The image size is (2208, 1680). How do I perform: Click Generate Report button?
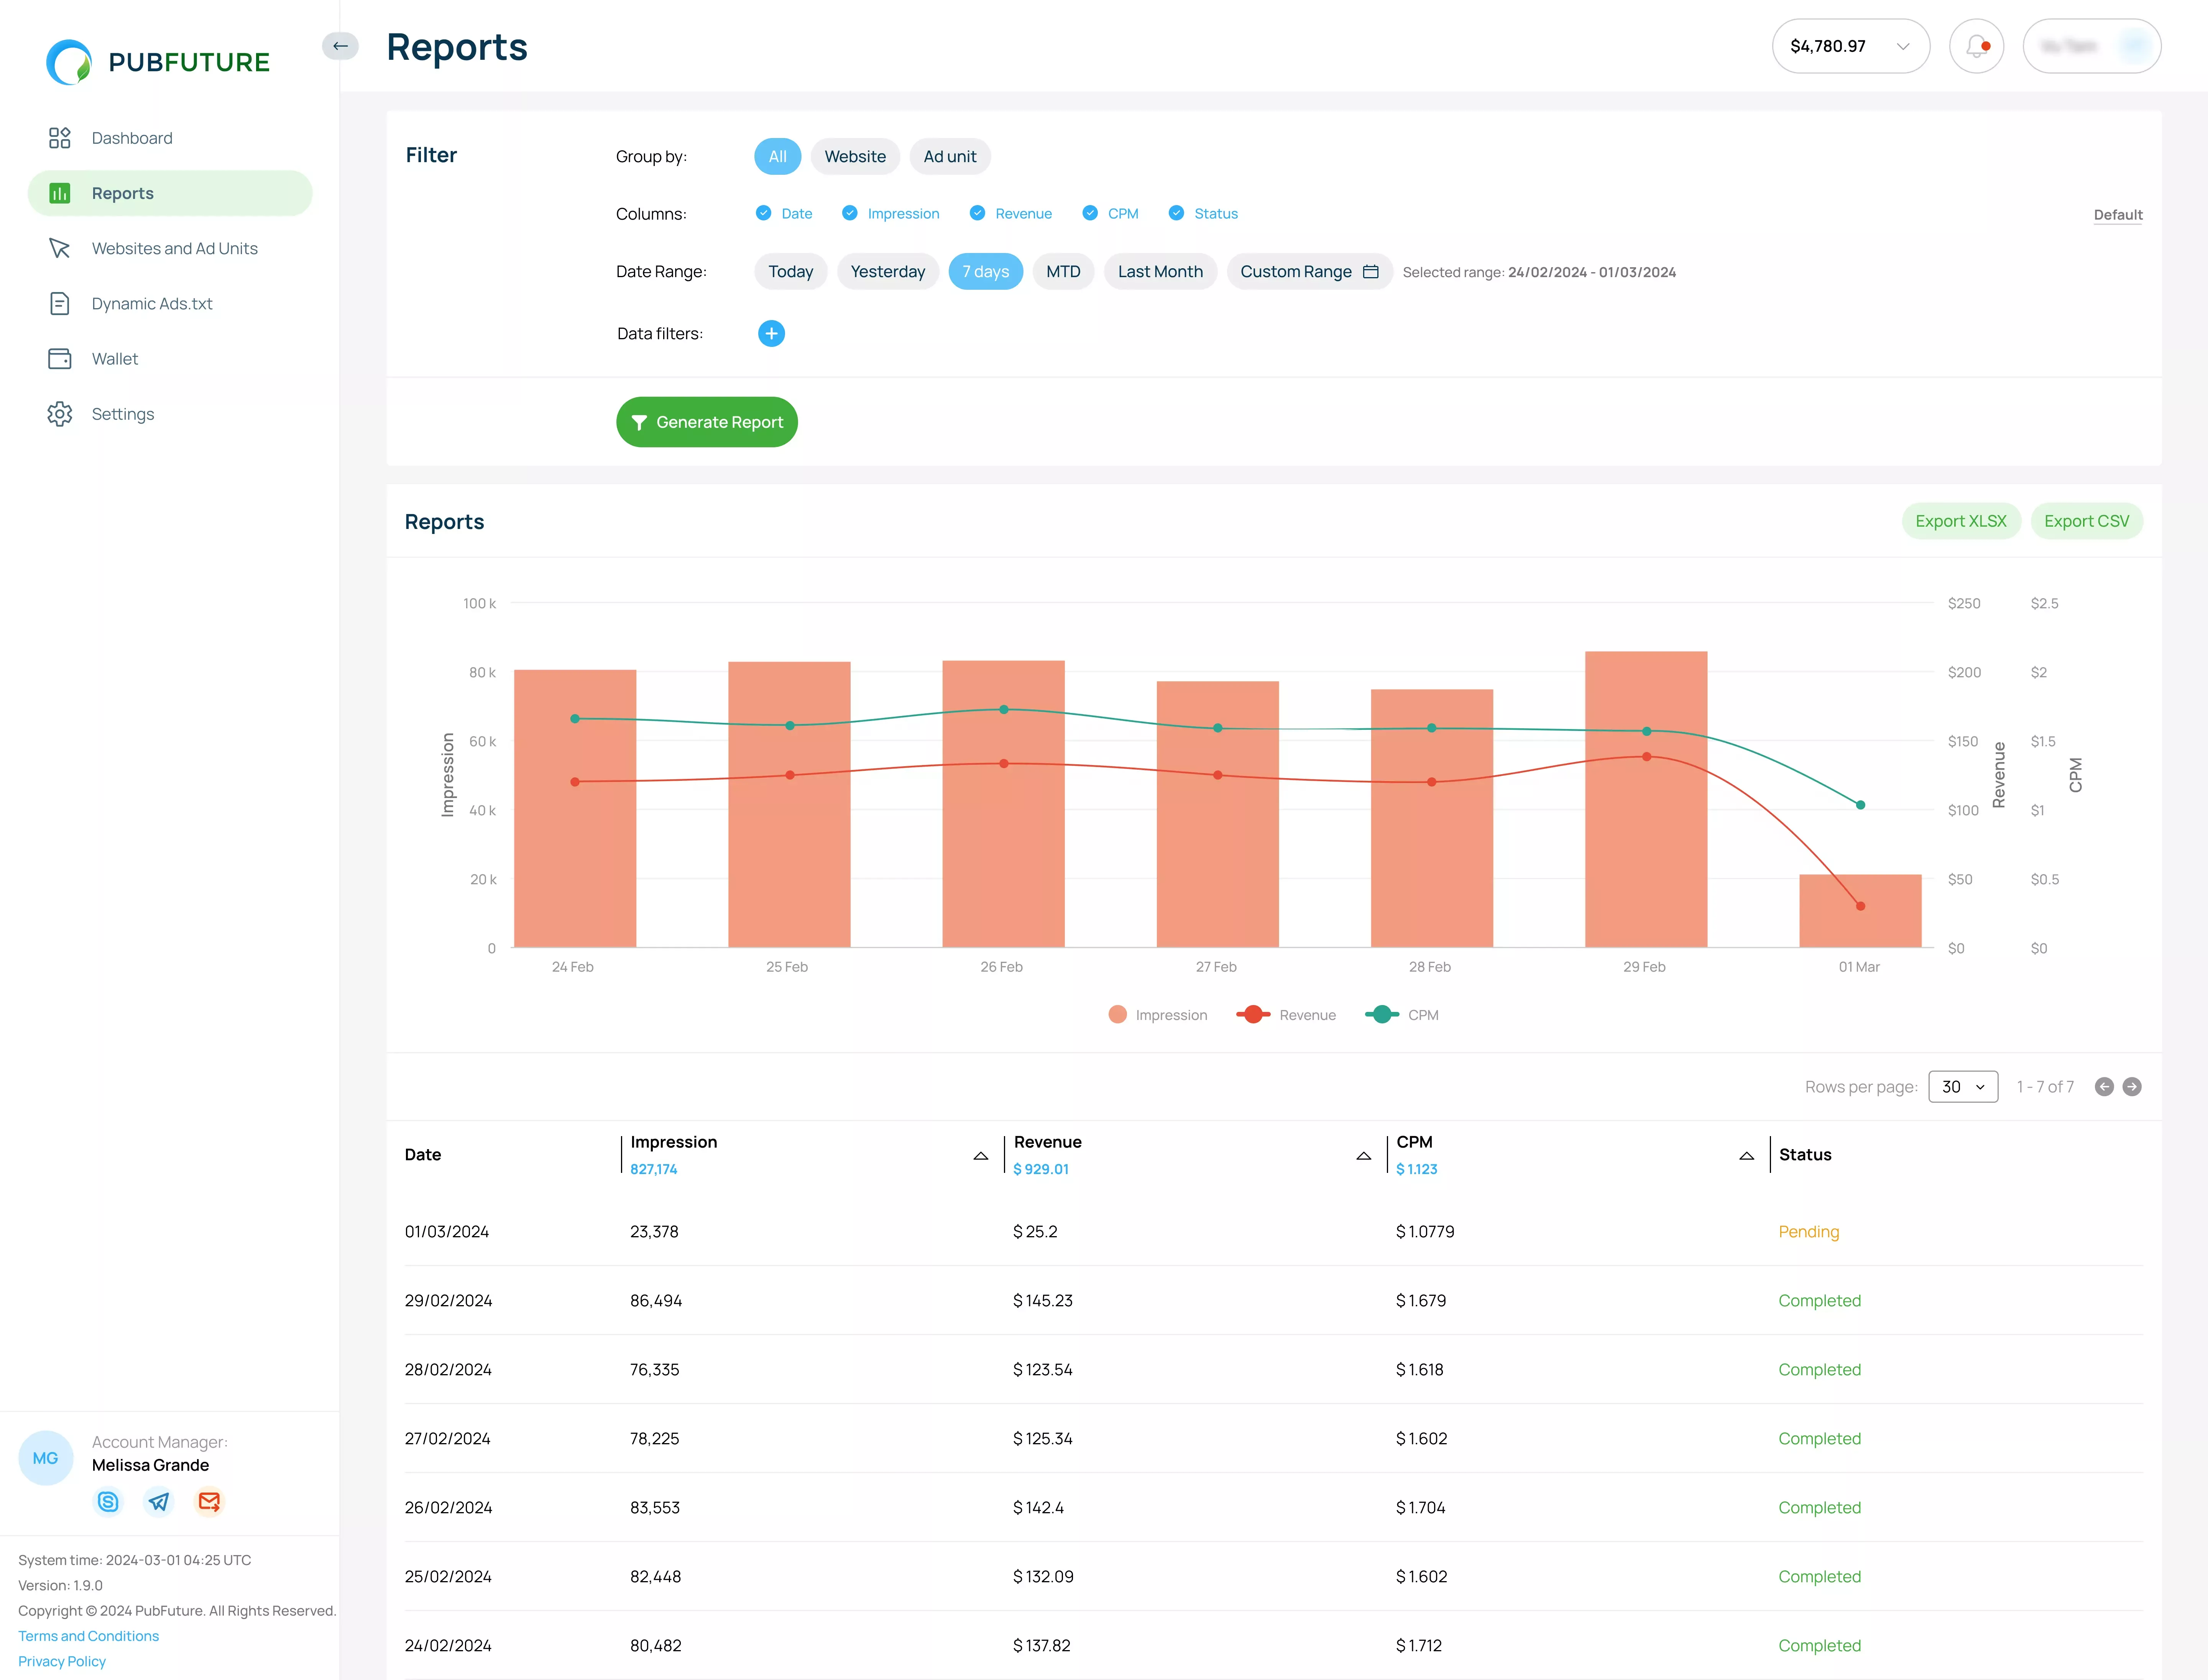[x=706, y=422]
